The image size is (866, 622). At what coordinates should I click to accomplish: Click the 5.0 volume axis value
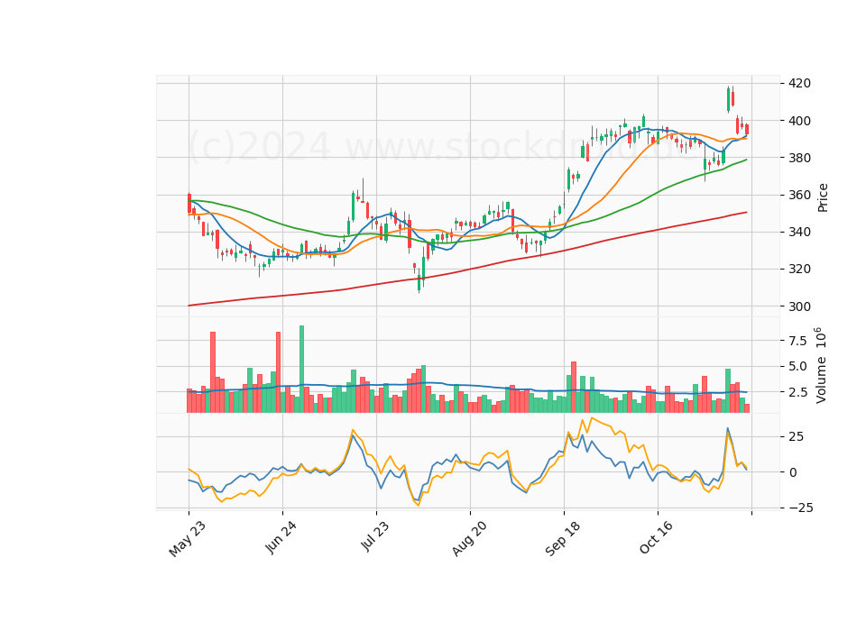coord(797,367)
